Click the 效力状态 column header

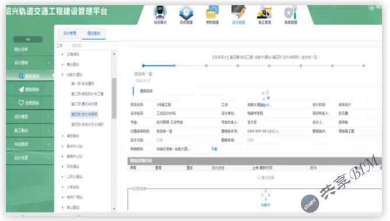[x=218, y=168]
